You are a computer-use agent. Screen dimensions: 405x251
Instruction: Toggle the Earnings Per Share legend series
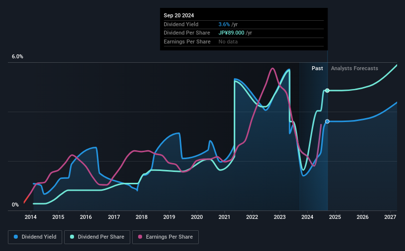[x=165, y=237]
